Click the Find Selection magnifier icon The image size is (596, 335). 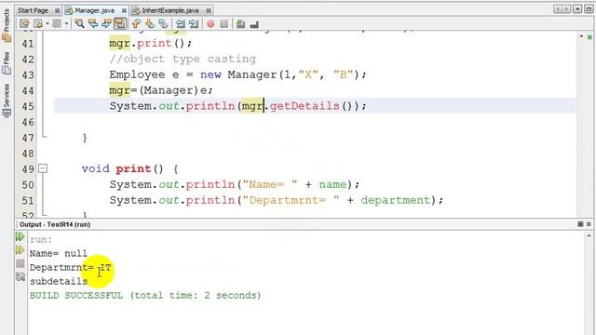coord(79,24)
